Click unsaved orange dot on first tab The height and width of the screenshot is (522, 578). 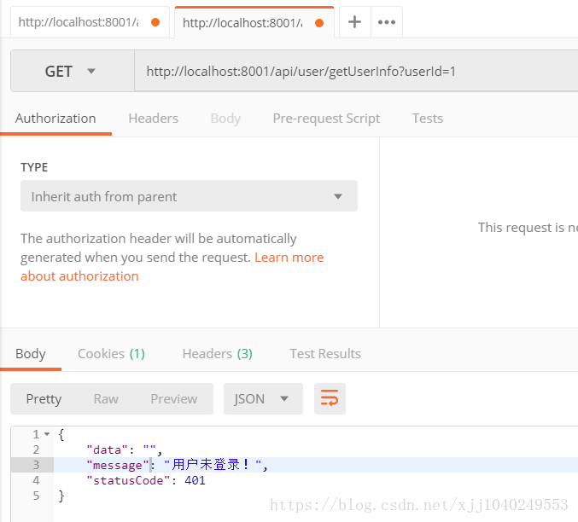point(155,23)
